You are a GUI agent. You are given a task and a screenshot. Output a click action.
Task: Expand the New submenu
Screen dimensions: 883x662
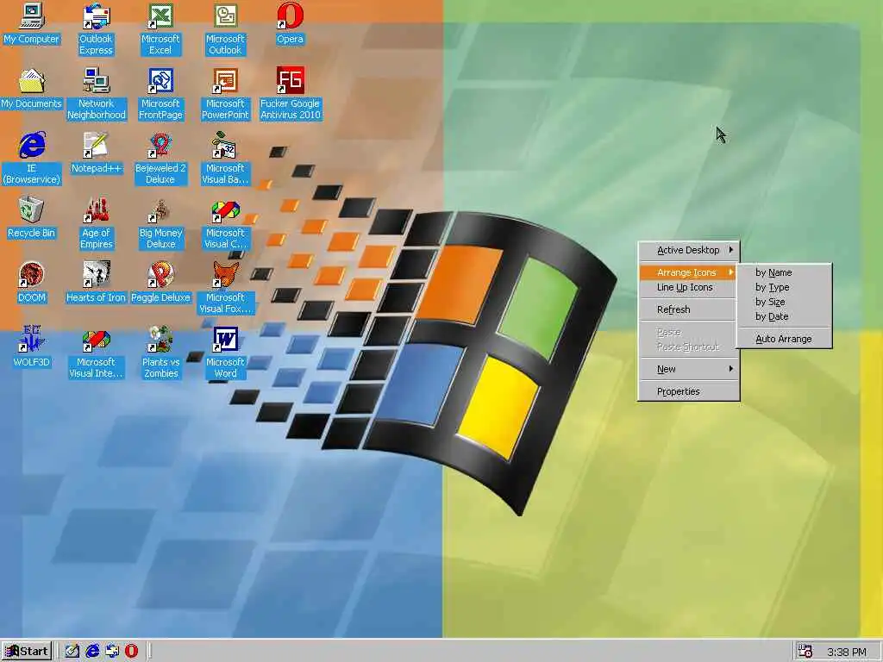pyautogui.click(x=688, y=369)
